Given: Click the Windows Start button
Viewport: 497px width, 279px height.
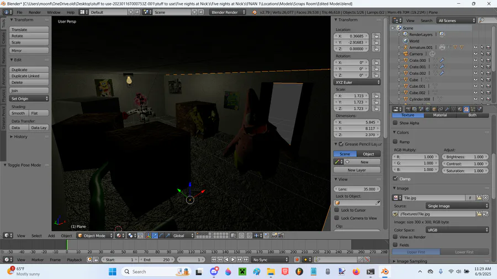Looking at the screenshot, I should (x=113, y=272).
